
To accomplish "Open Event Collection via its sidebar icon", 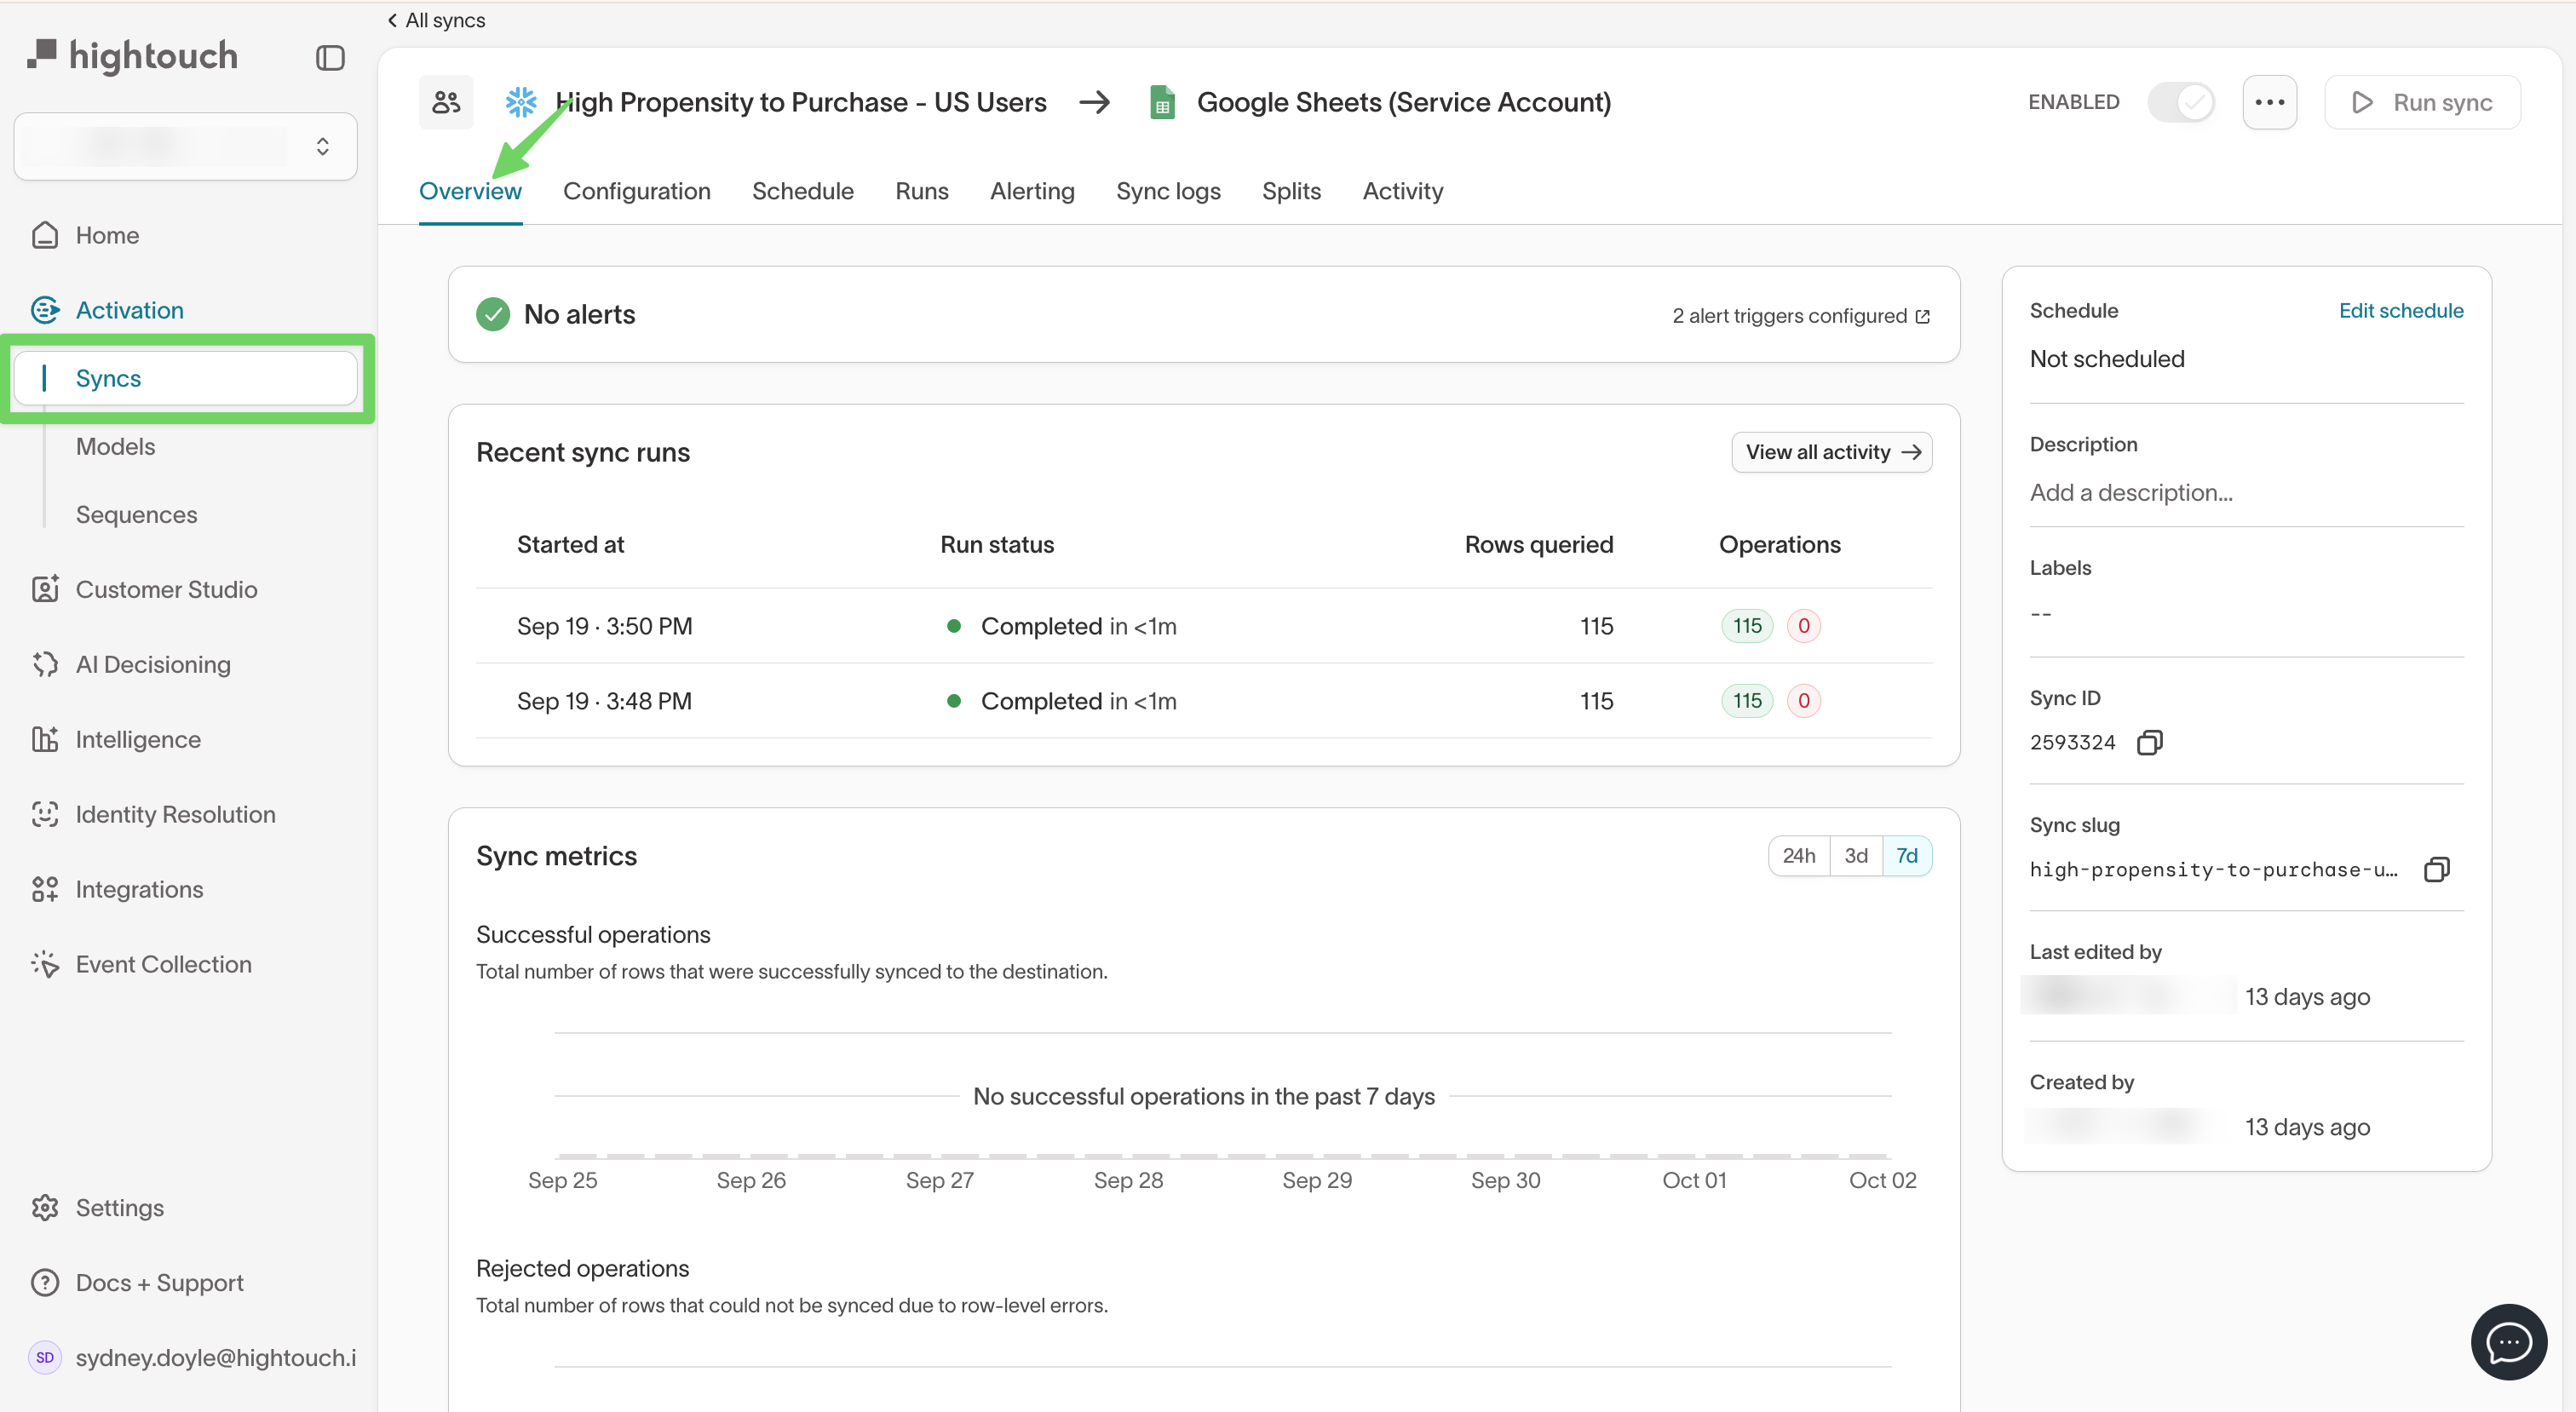I will [x=45, y=963].
